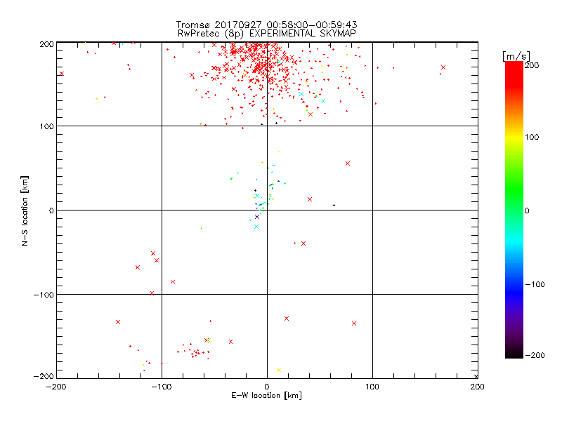This screenshot has width=562, height=421.
Task: Click the 100 label on the colorbar
Action: pyautogui.click(x=532, y=137)
